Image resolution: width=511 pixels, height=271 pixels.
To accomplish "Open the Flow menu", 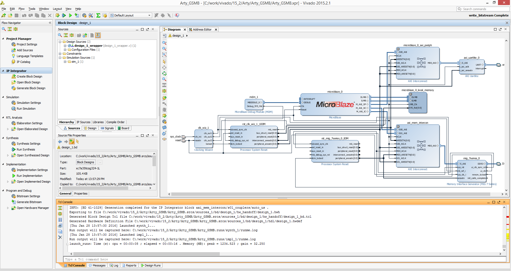I will pos(22,9).
